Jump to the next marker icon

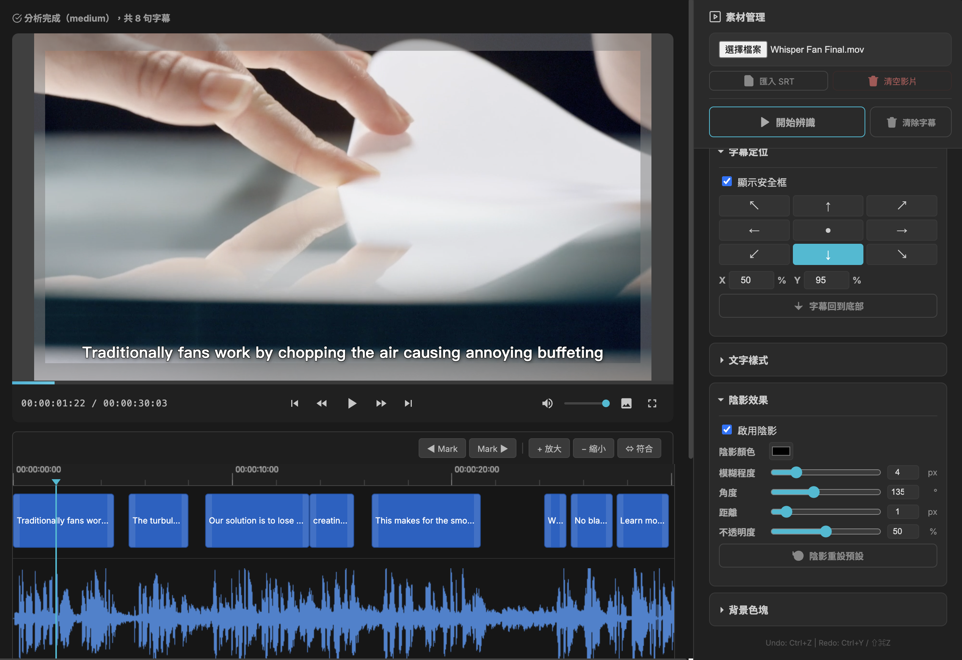point(408,403)
